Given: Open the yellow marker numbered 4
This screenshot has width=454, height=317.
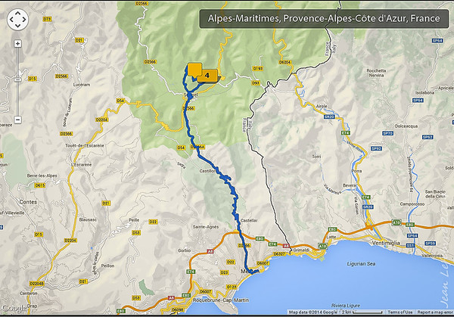Looking at the screenshot, I should tap(207, 76).
